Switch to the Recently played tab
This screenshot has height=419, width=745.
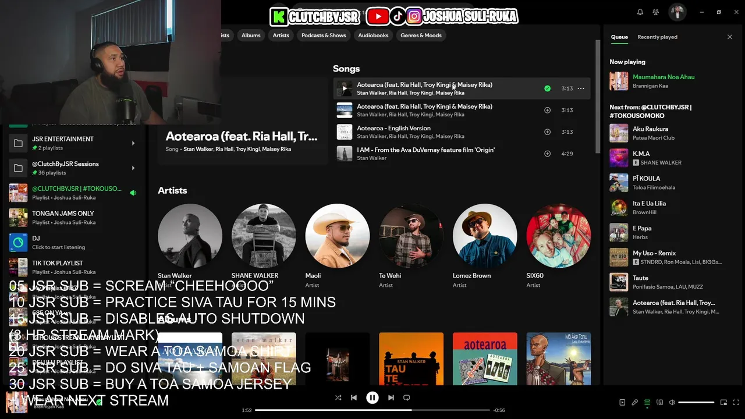657,37
